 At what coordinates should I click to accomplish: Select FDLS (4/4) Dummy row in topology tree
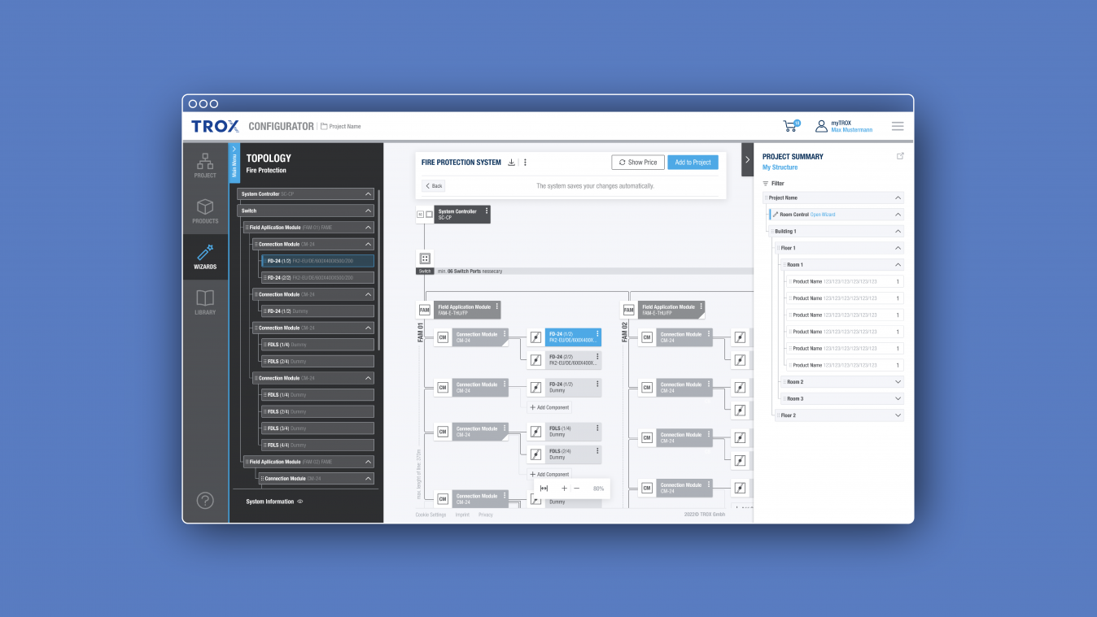coord(318,445)
